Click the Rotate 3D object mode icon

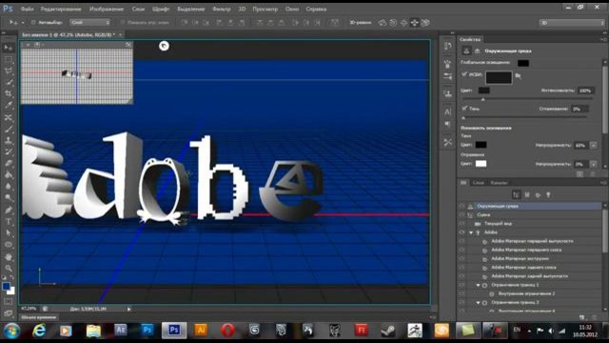click(x=383, y=23)
